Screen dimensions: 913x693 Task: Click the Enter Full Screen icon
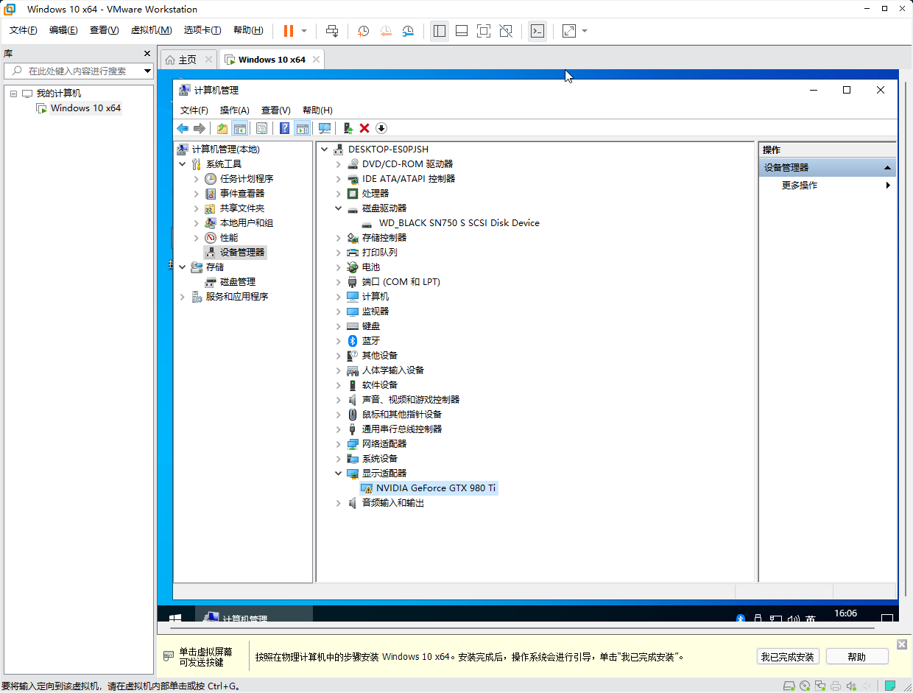484,31
